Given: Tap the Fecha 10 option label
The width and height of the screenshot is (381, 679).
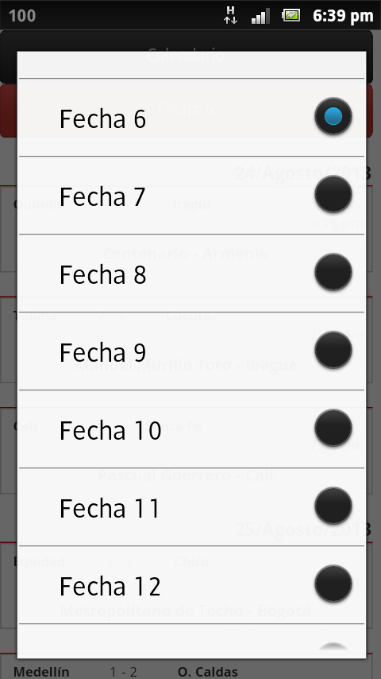Looking at the screenshot, I should [x=110, y=430].
